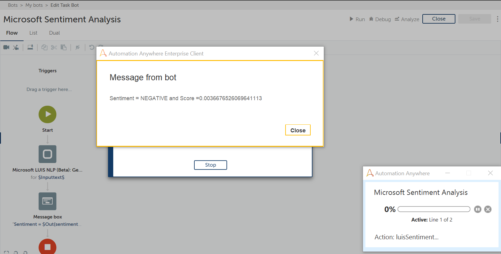Click the run progress bar in the small window
501x254 pixels.
tap(434, 209)
